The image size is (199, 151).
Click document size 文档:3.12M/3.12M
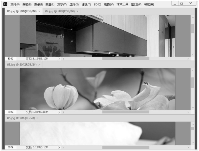pyautogui.click(x=37, y=59)
